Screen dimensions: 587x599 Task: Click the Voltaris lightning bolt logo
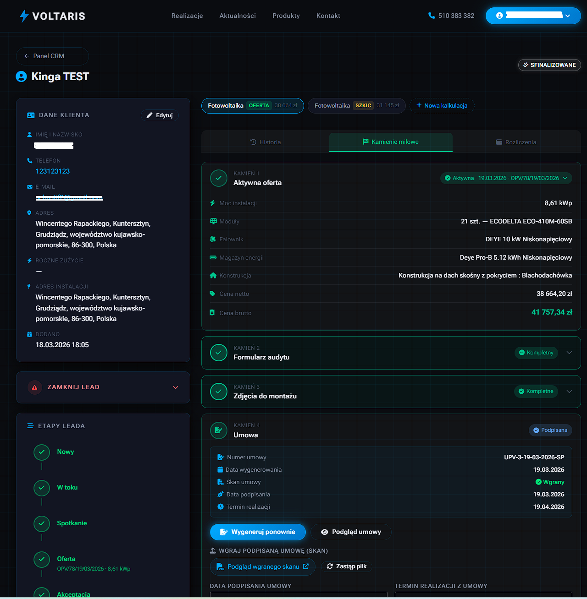pos(23,16)
